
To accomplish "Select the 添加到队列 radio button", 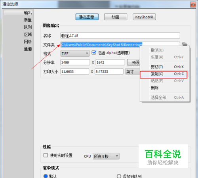I will [x=119, y=176].
